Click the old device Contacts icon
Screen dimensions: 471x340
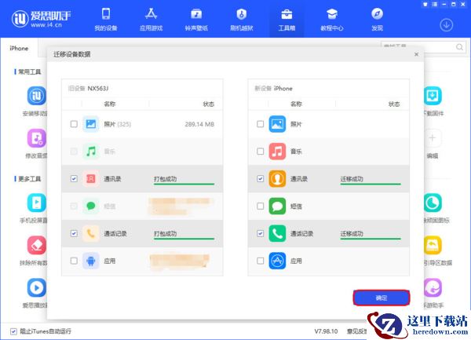click(x=91, y=179)
